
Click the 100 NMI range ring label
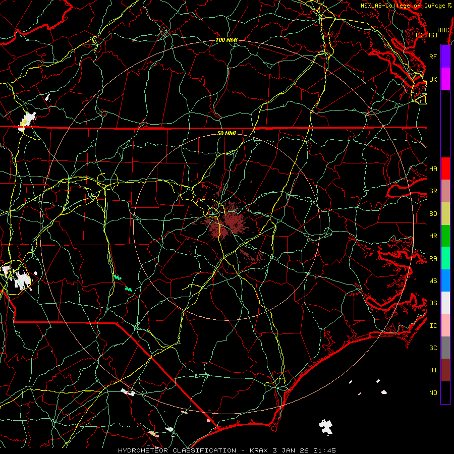[226, 40]
